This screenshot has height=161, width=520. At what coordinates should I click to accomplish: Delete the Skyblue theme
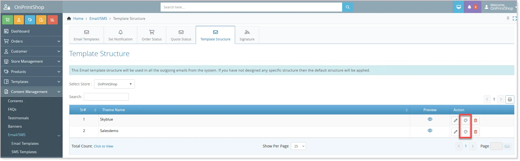(476, 120)
